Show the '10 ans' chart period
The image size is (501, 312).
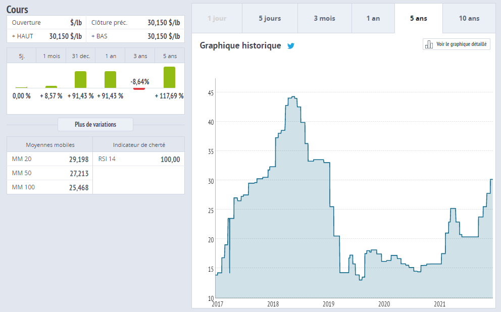pyautogui.click(x=469, y=18)
